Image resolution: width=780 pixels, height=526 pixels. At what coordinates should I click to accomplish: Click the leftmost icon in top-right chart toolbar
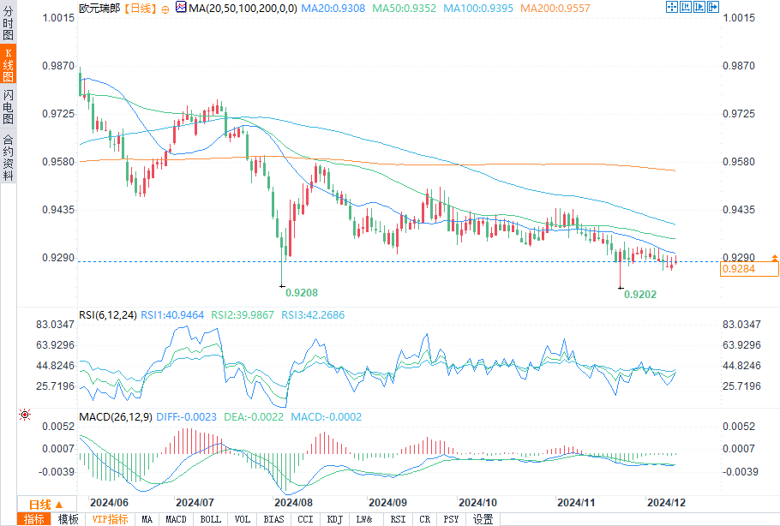[672, 7]
